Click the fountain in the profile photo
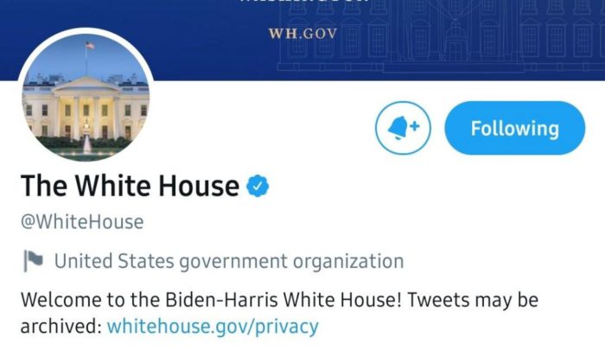Screen dimensions: 605x356 [86, 144]
